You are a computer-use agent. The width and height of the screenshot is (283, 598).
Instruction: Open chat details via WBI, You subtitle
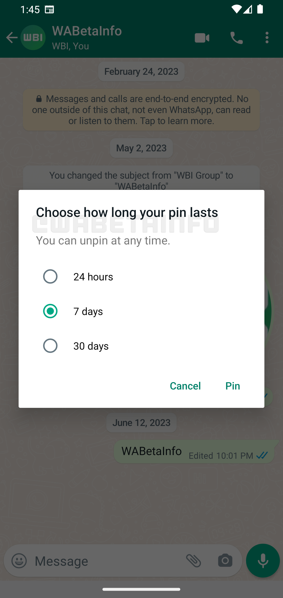tap(70, 46)
